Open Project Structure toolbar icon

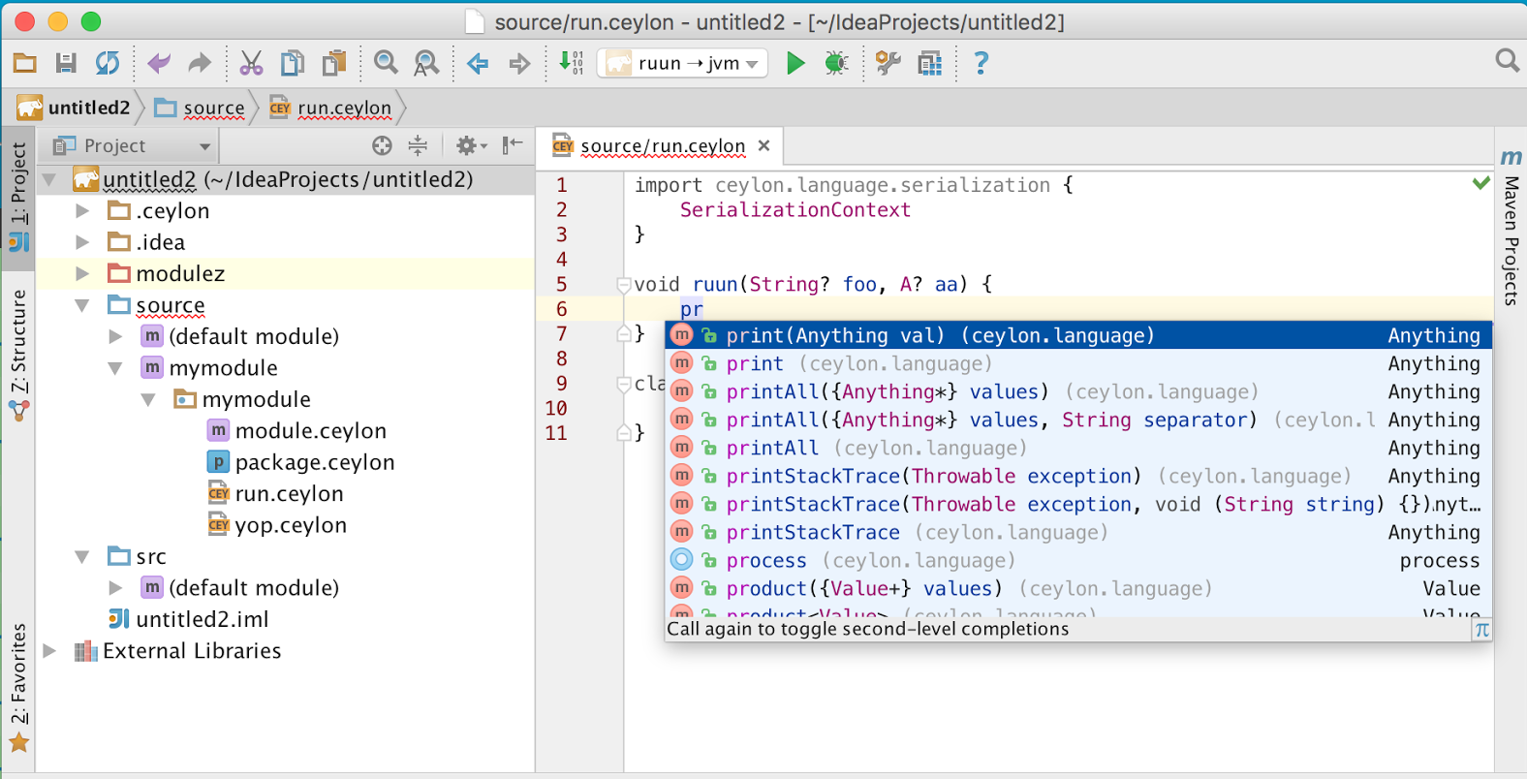coord(930,64)
